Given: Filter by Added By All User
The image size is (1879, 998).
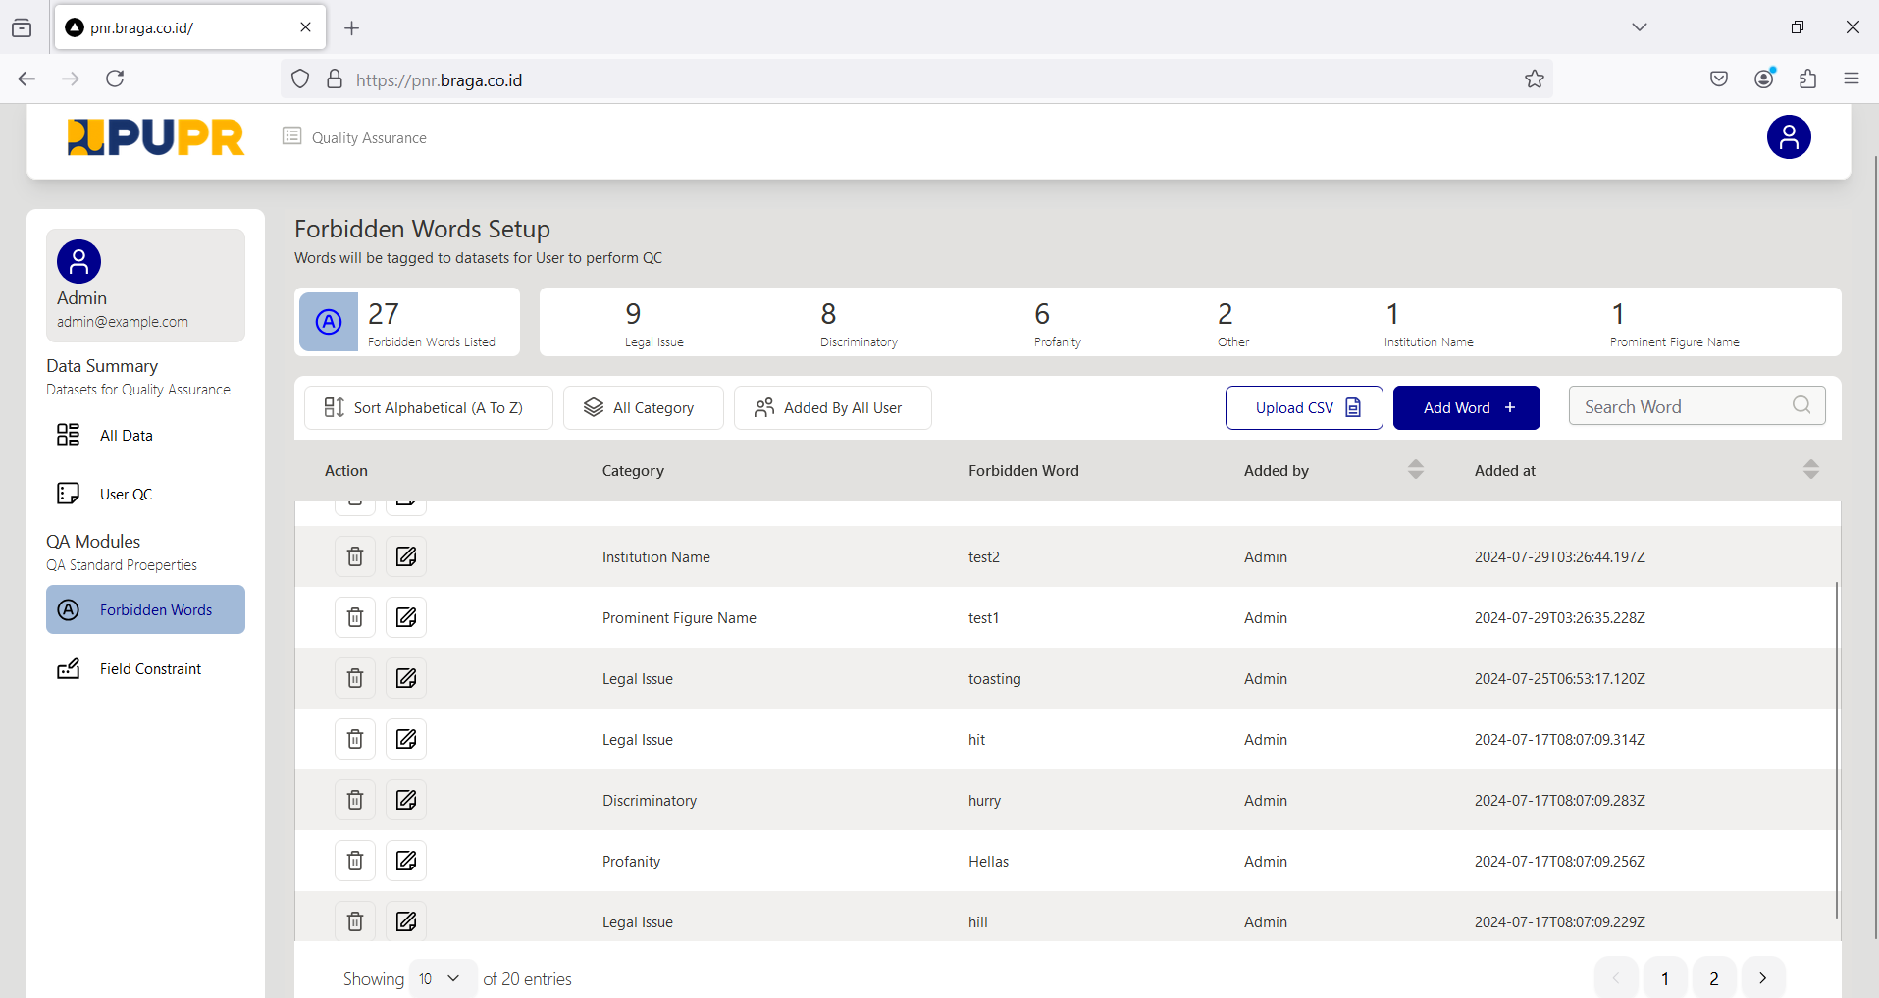Looking at the screenshot, I should pyautogui.click(x=832, y=407).
